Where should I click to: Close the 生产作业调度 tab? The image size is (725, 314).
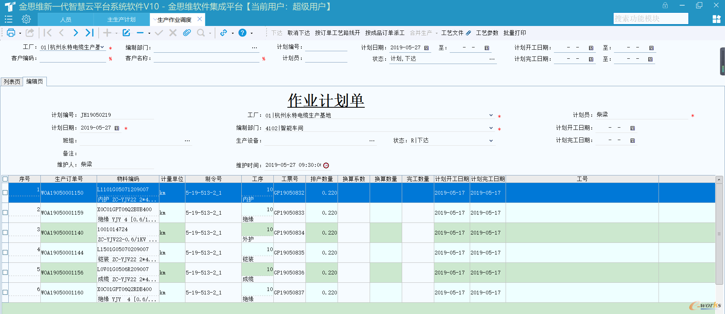[x=200, y=19]
